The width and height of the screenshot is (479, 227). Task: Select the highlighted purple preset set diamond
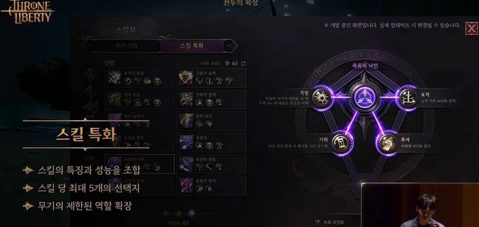tap(191, 213)
